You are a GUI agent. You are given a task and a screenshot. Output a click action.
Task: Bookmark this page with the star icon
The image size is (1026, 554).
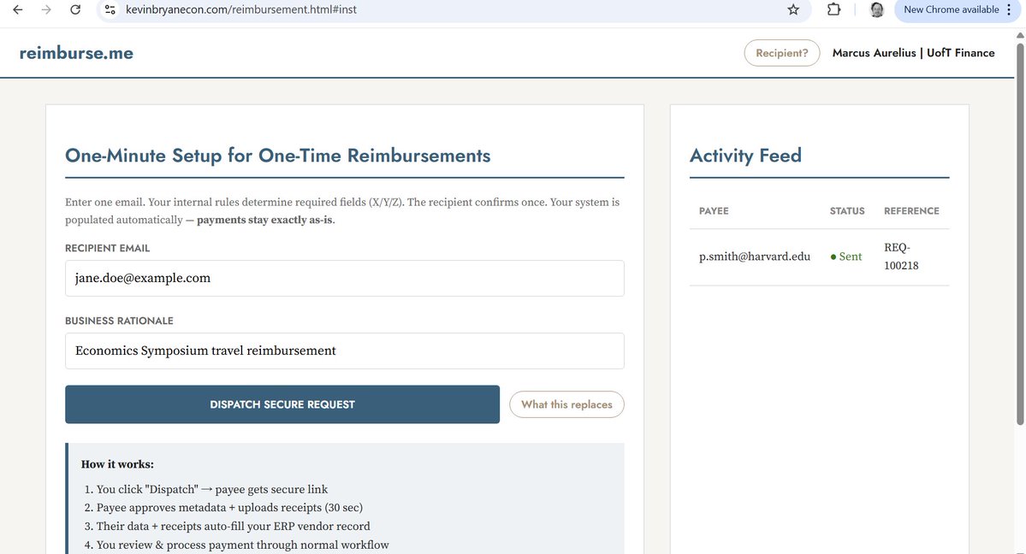tap(793, 9)
